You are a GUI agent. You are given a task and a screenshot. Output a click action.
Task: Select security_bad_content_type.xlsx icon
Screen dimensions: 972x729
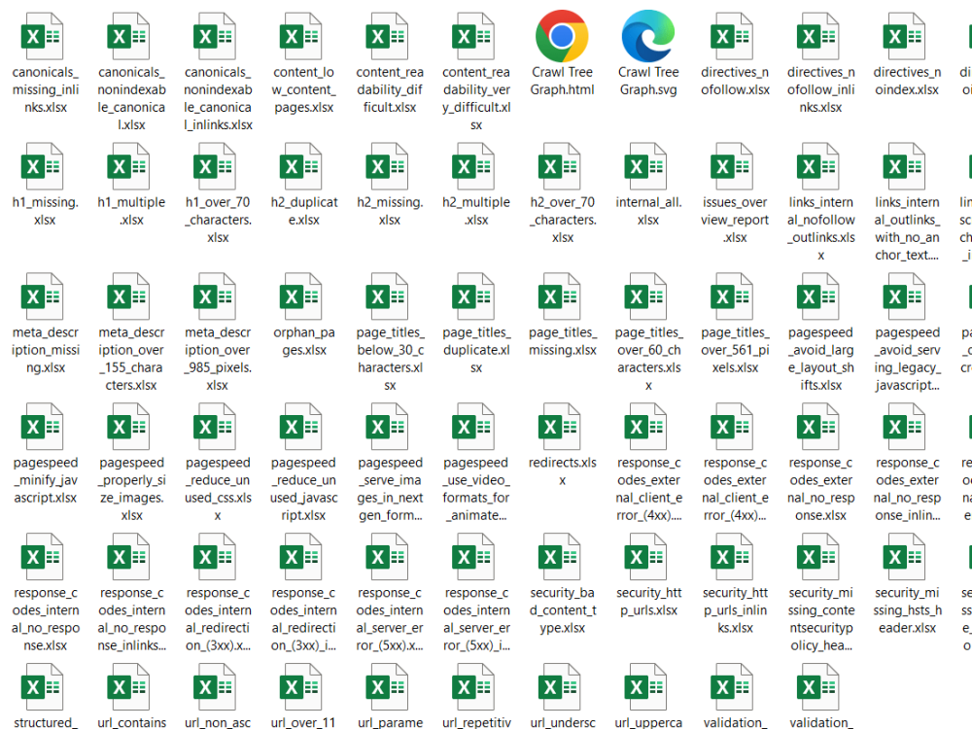(560, 557)
